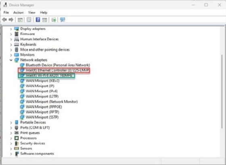Screen dimensions: 226x165
Task: Click the Mice and other pointing devices label
Action: tap(45, 50)
